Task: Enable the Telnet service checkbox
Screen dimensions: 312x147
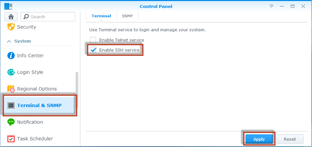Action: point(93,40)
